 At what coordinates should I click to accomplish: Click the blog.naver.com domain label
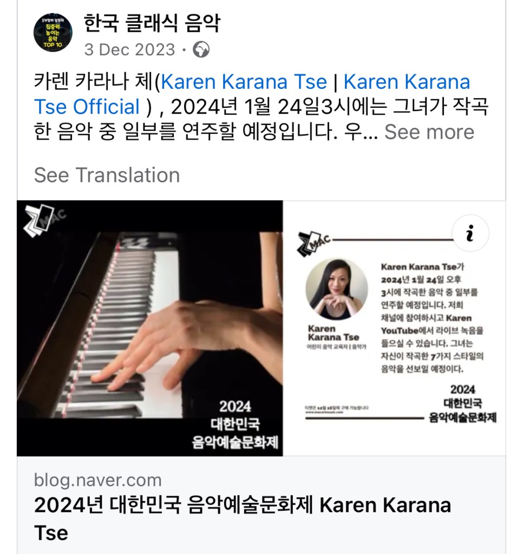[98, 480]
